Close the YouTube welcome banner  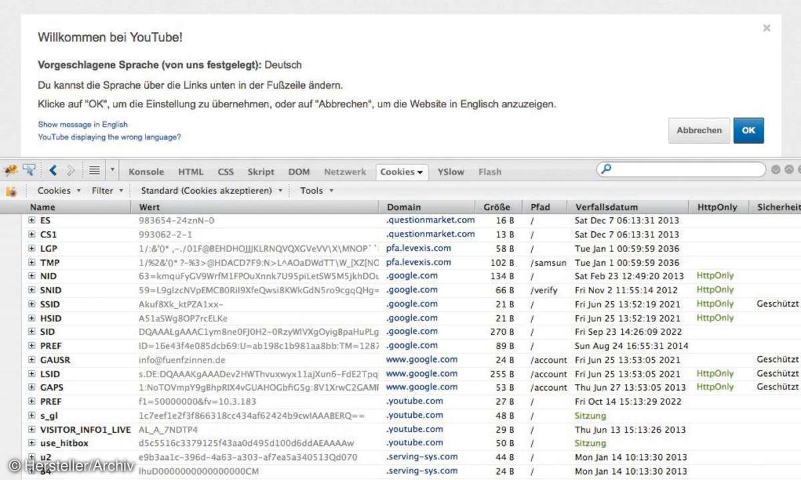click(x=766, y=28)
